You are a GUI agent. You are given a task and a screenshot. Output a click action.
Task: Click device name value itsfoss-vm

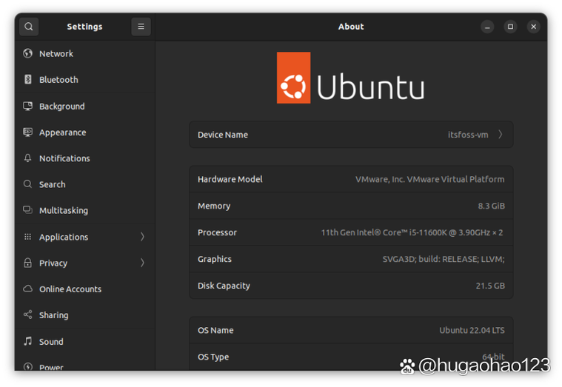pos(468,135)
